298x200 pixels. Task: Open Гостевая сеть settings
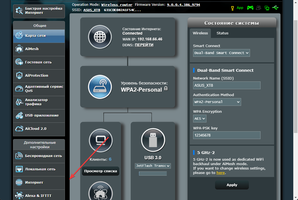(x=39, y=62)
